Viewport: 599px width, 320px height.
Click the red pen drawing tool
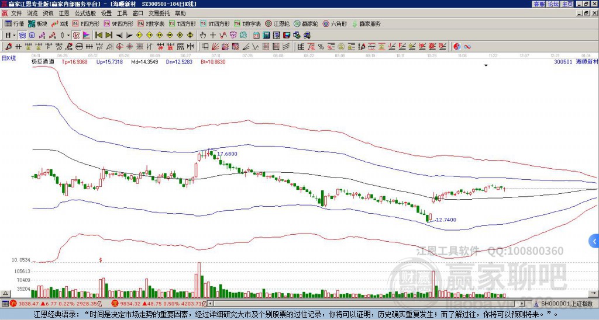pyautogui.click(x=8, y=47)
